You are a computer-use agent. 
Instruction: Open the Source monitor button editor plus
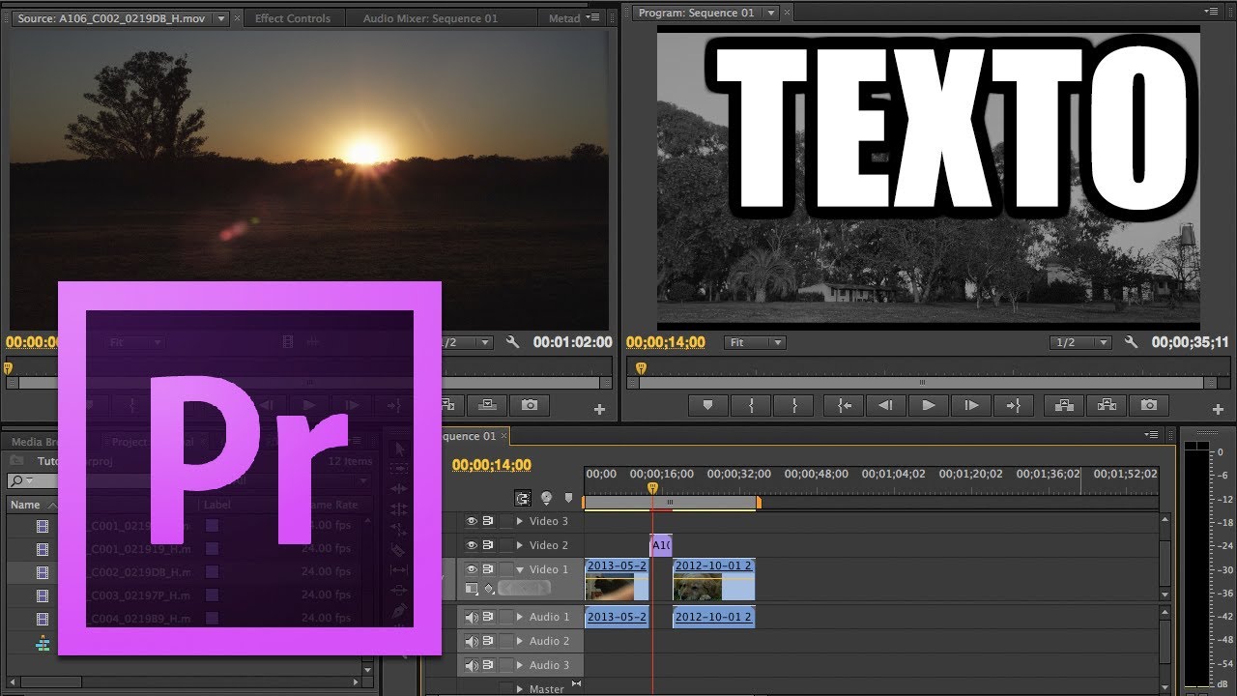click(x=599, y=410)
